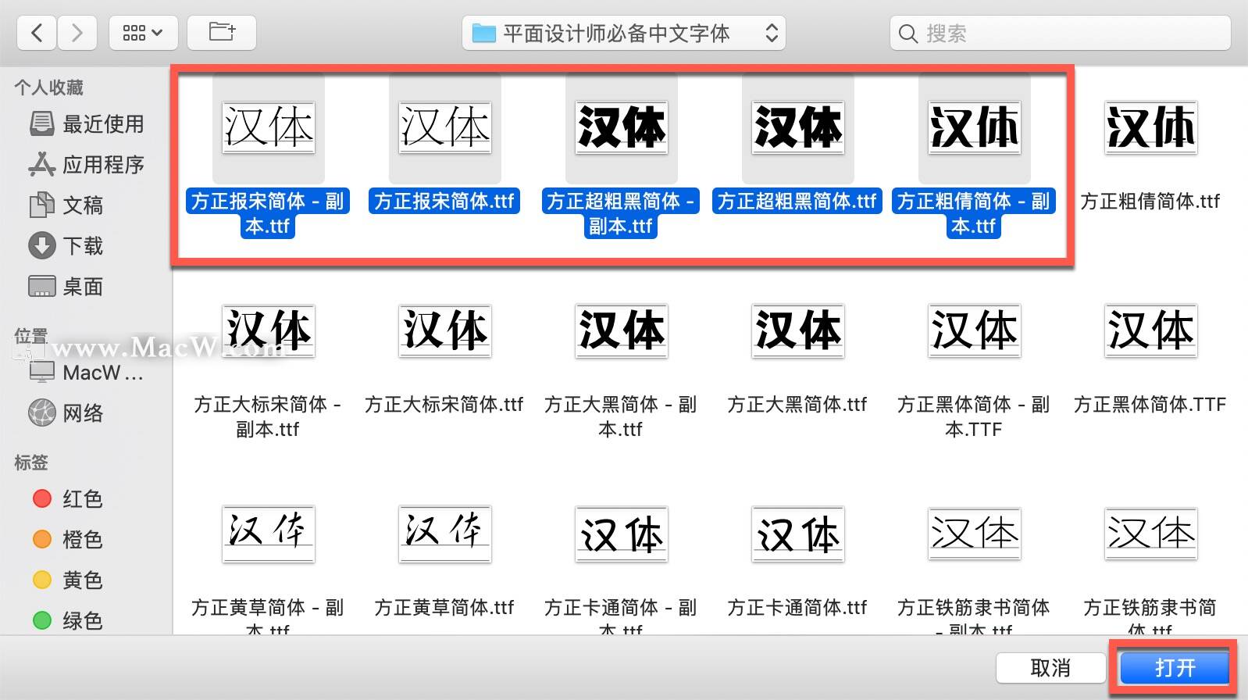
Task: Select the 方正大标宋简体 - 副本.ttf font thumbnail
Action: click(x=268, y=330)
